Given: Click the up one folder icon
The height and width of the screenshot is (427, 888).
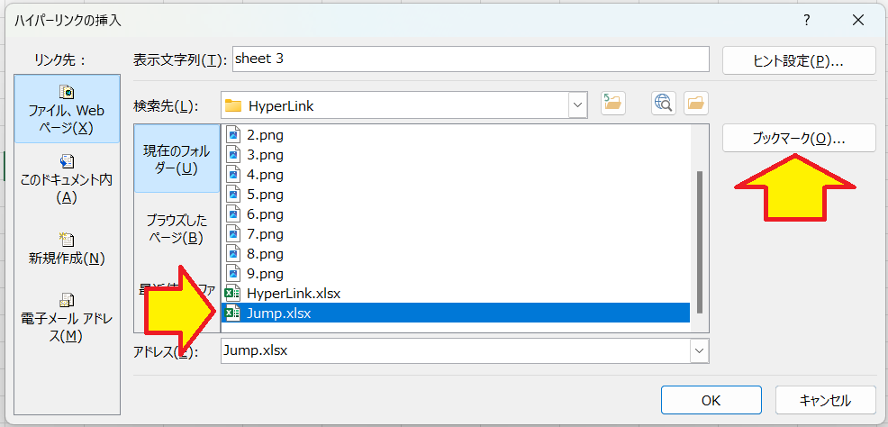Looking at the screenshot, I should tap(612, 104).
